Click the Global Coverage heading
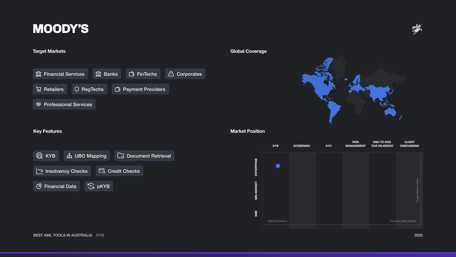The width and height of the screenshot is (456, 257). [x=249, y=51]
